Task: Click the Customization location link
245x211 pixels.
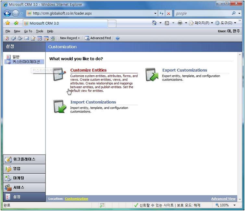Action: (76, 199)
